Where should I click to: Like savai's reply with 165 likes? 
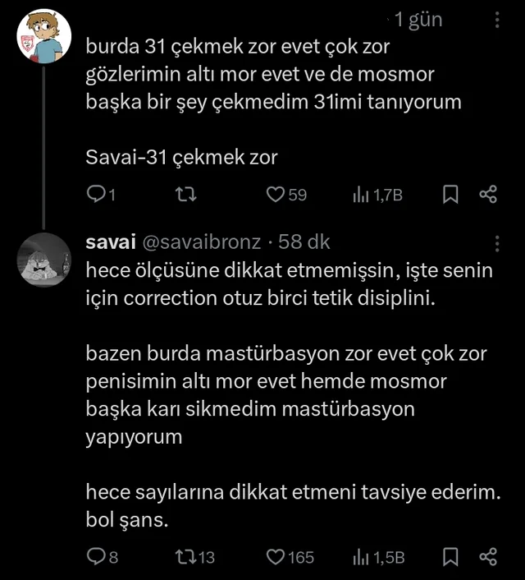(x=276, y=557)
